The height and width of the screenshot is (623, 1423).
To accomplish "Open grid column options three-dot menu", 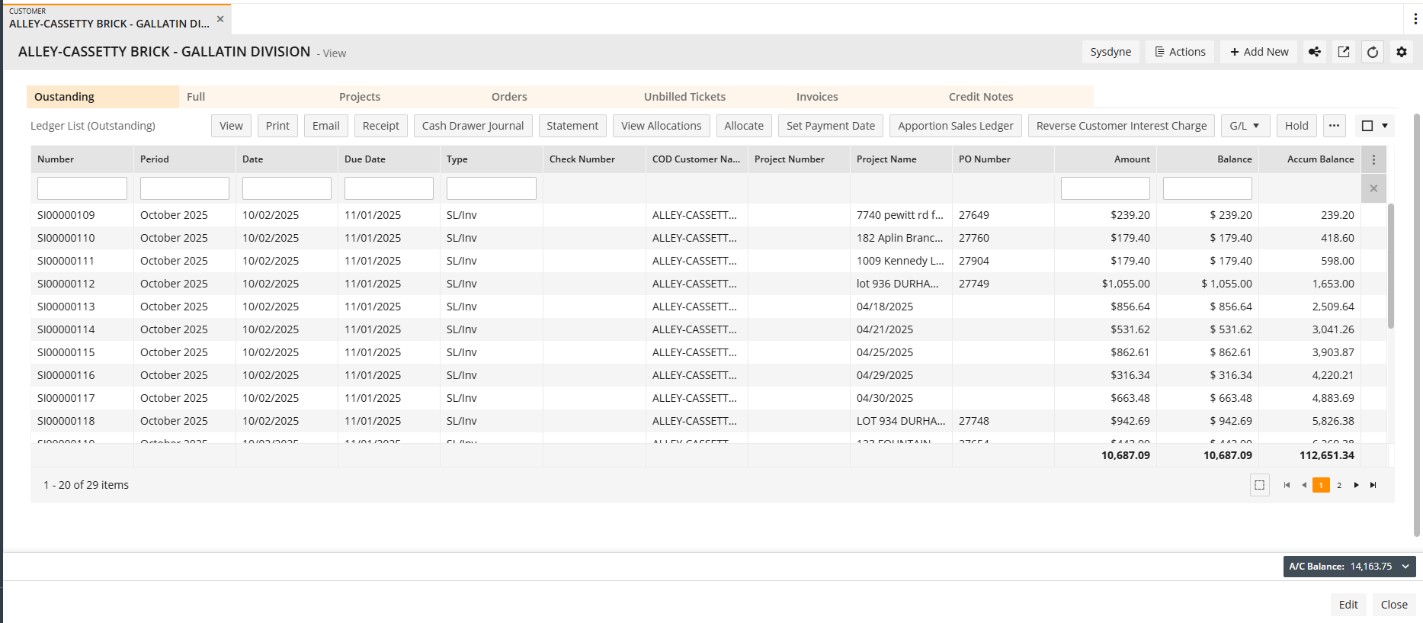I will point(1373,159).
